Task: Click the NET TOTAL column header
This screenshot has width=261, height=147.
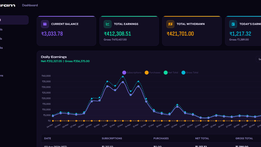Action: [x=202, y=138]
